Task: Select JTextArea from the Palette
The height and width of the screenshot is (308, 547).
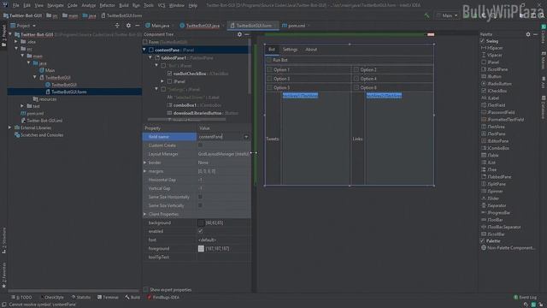Action: click(493, 127)
